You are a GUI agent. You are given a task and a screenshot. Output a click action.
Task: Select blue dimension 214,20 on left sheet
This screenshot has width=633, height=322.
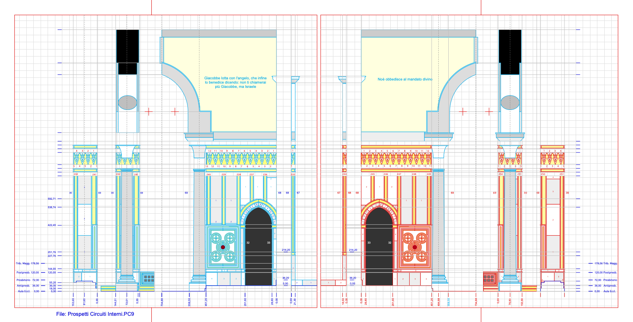point(286,250)
